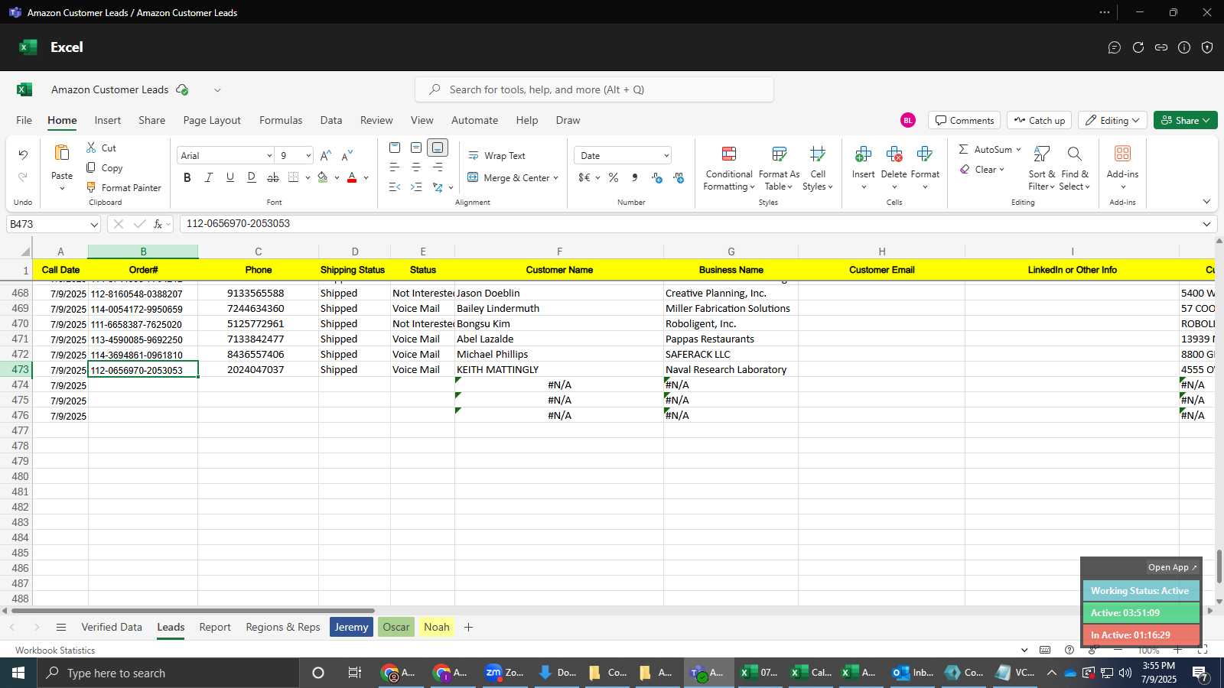The image size is (1224, 688).
Task: Click the formula bar text field
Action: pyautogui.click(x=688, y=225)
